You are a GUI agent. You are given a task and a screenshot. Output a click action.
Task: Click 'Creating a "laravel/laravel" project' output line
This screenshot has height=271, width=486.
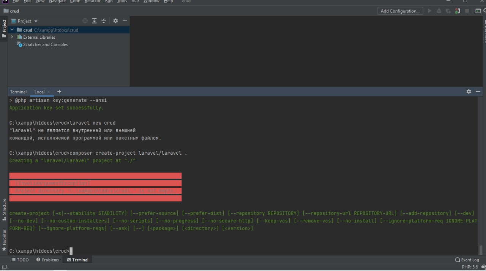[72, 161]
